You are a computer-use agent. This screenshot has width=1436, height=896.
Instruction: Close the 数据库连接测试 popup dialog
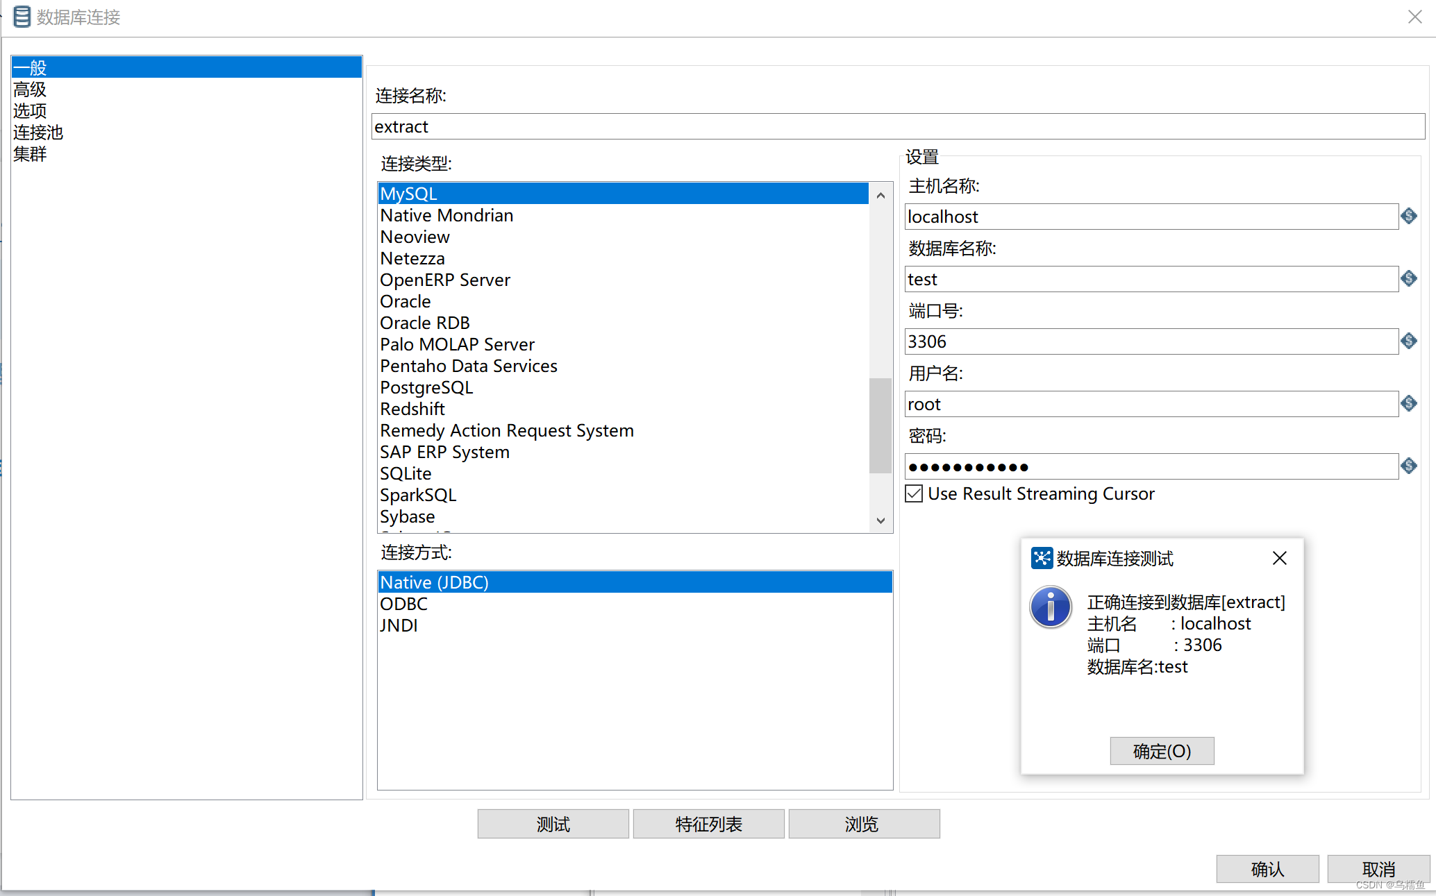click(x=1280, y=558)
